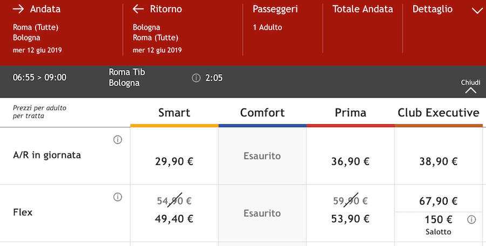This screenshot has width=486, height=246.
Task: Select Club Executive Flex 67,90 € fare
Action: (x=438, y=201)
